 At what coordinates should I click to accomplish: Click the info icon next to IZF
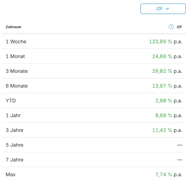(171, 27)
